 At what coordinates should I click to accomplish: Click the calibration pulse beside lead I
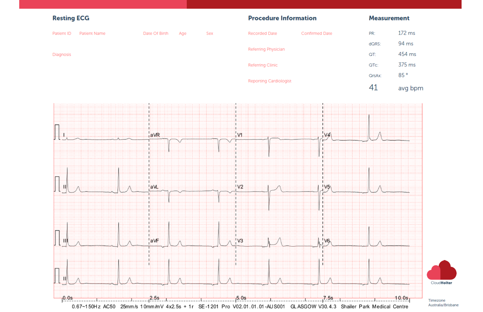pos(57,132)
